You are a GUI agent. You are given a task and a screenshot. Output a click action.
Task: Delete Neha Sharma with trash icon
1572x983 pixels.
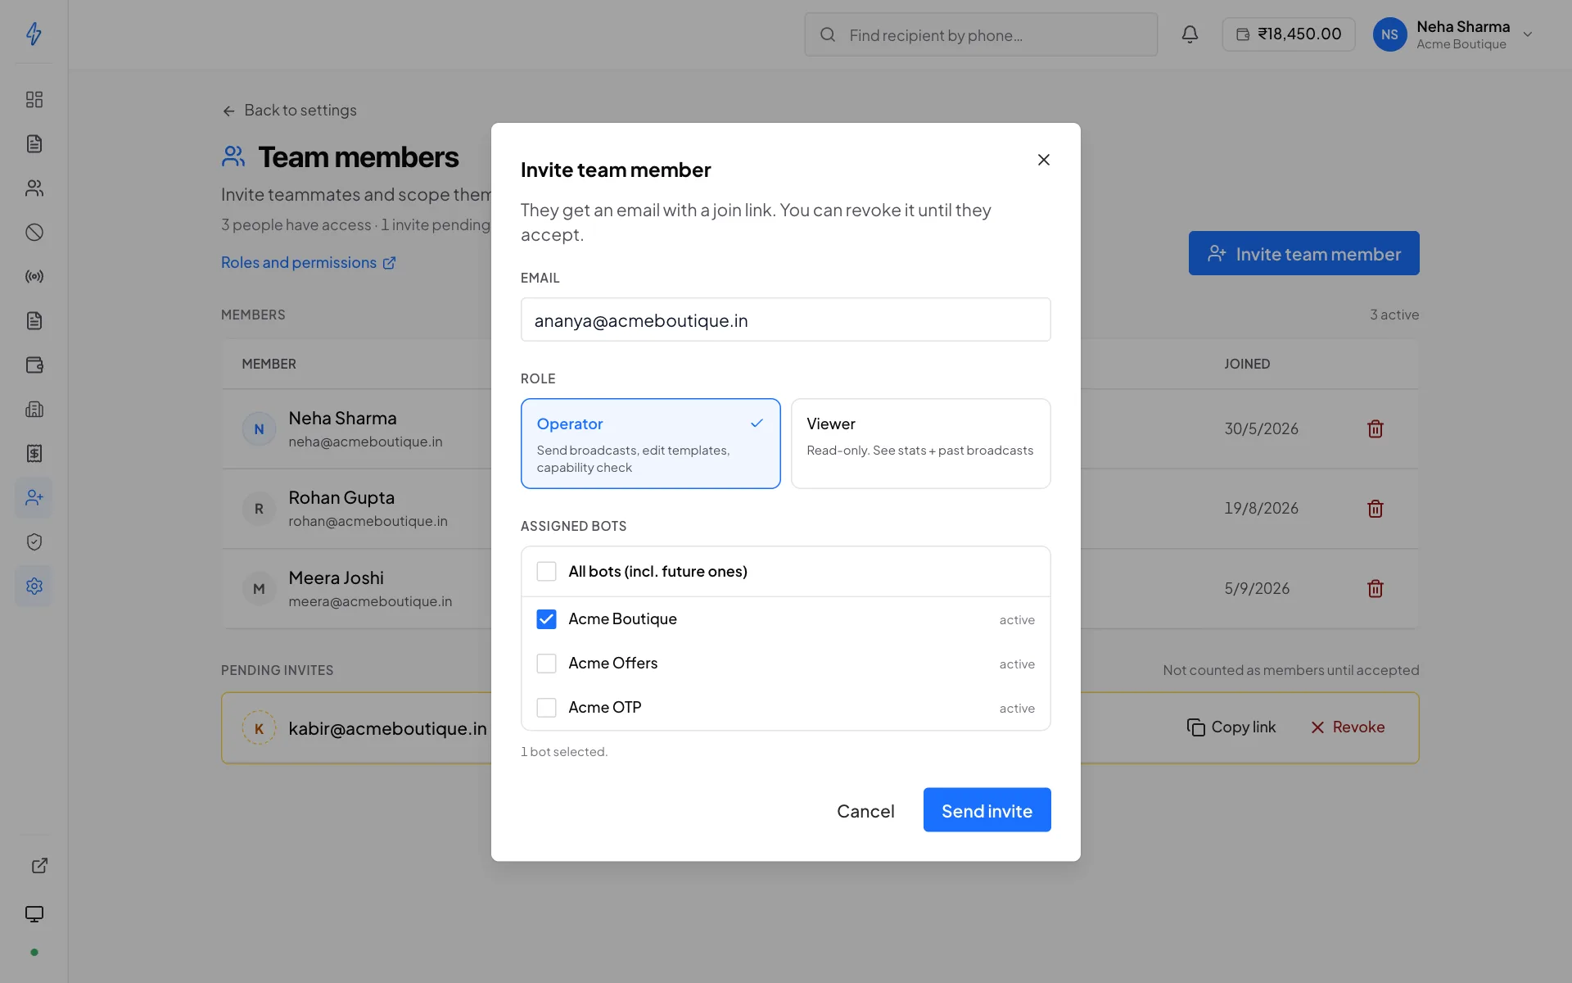1375,429
